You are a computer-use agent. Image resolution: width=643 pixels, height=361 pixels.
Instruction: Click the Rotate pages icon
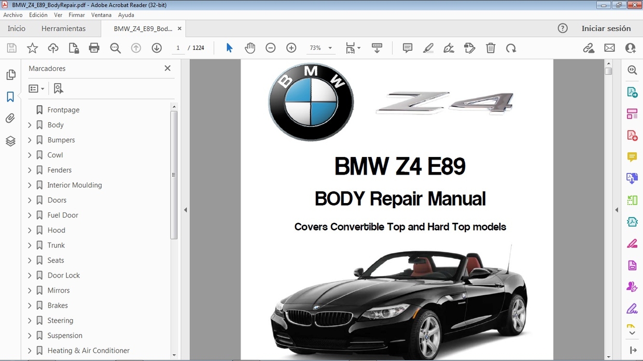(511, 48)
